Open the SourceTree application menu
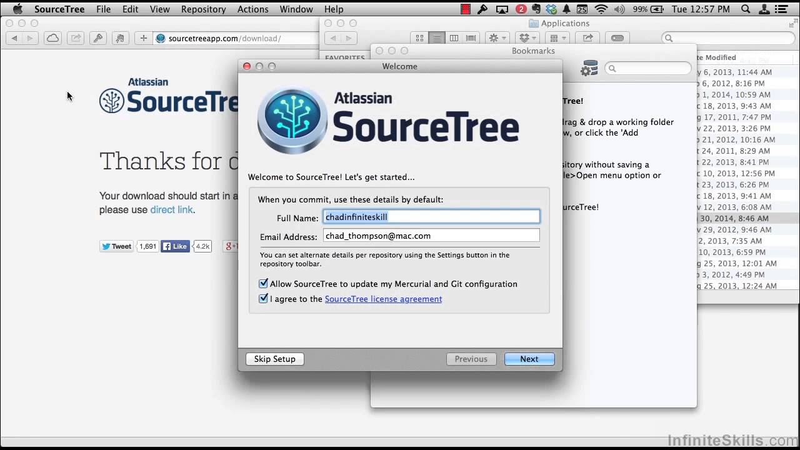The height and width of the screenshot is (450, 800). [x=59, y=9]
